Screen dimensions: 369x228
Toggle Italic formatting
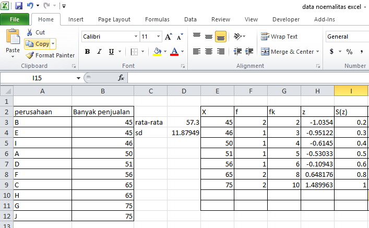click(x=99, y=52)
